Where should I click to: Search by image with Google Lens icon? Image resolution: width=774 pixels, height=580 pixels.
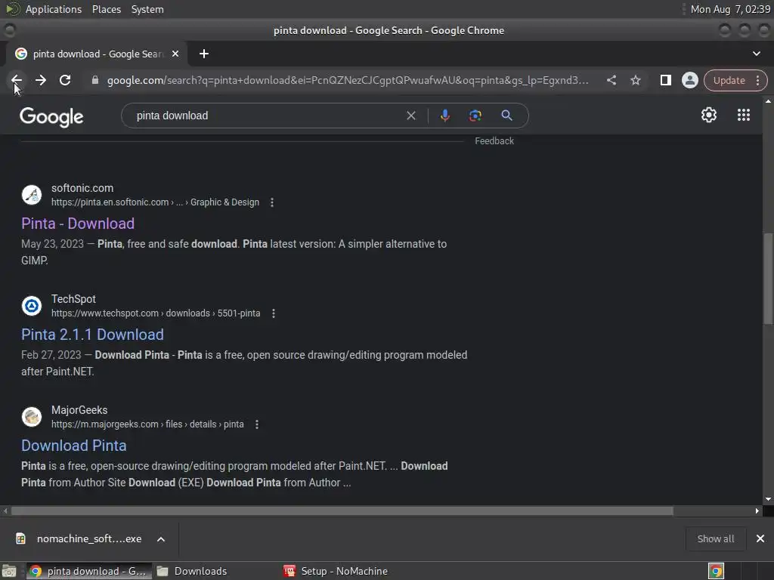point(475,116)
